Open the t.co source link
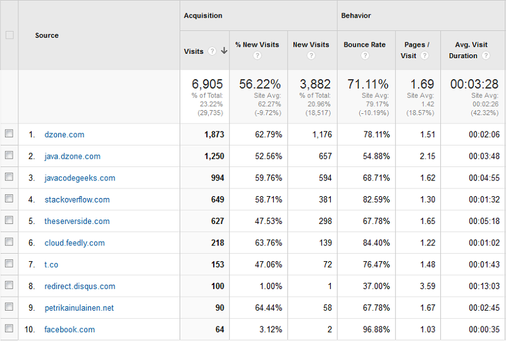The image size is (506, 341). [x=51, y=265]
